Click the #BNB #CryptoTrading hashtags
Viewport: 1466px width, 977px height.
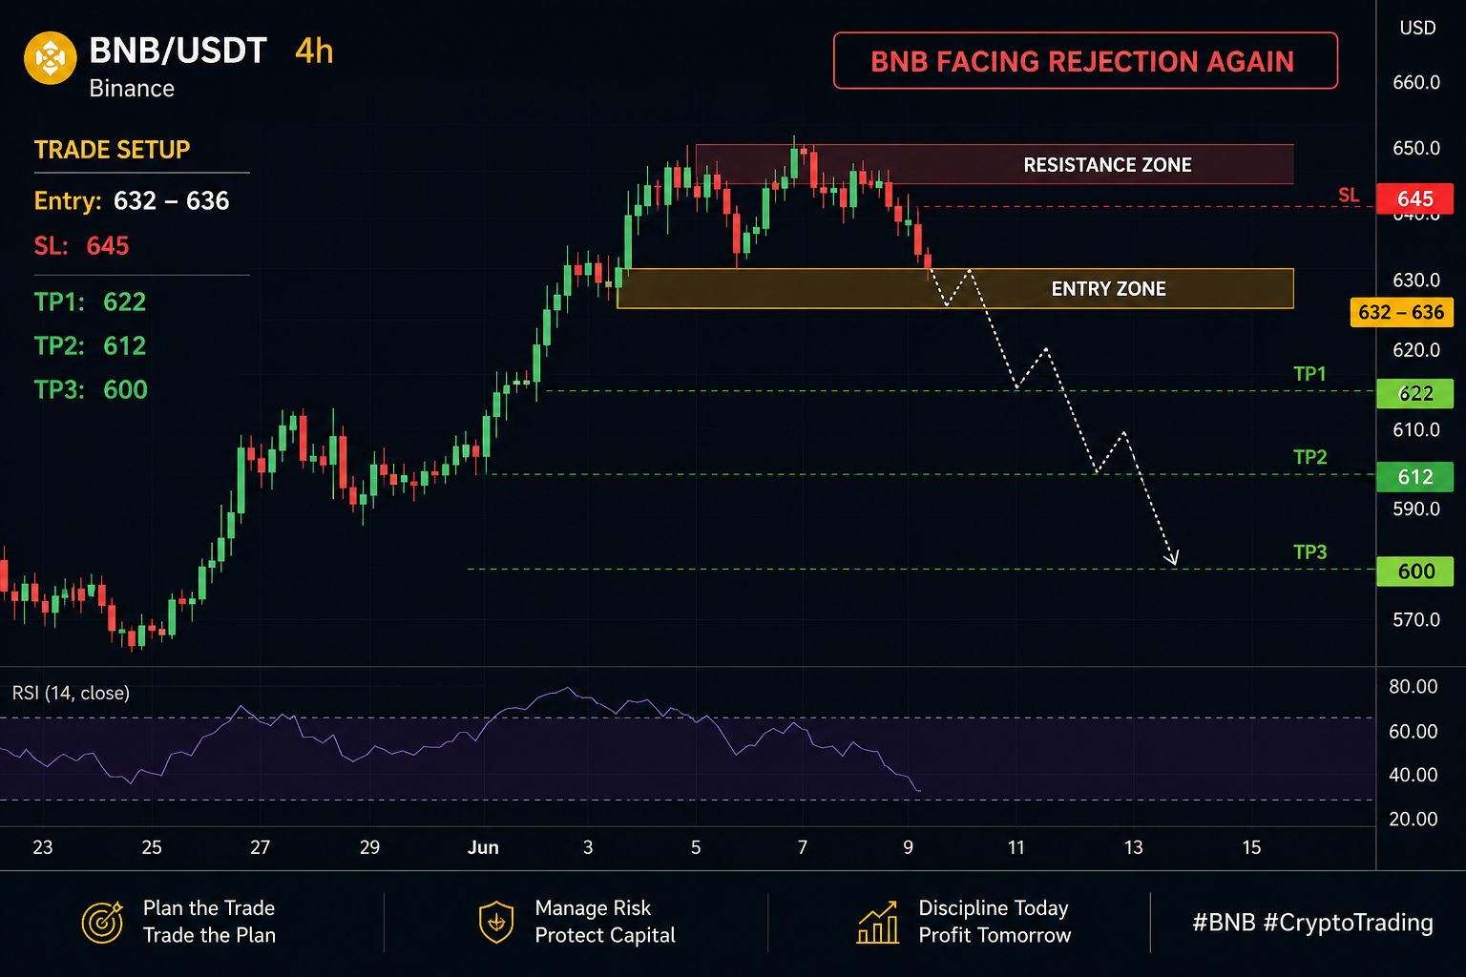(x=1312, y=922)
